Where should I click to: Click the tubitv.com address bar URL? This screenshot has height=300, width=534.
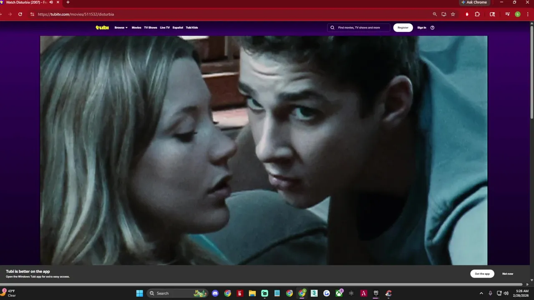click(x=76, y=14)
